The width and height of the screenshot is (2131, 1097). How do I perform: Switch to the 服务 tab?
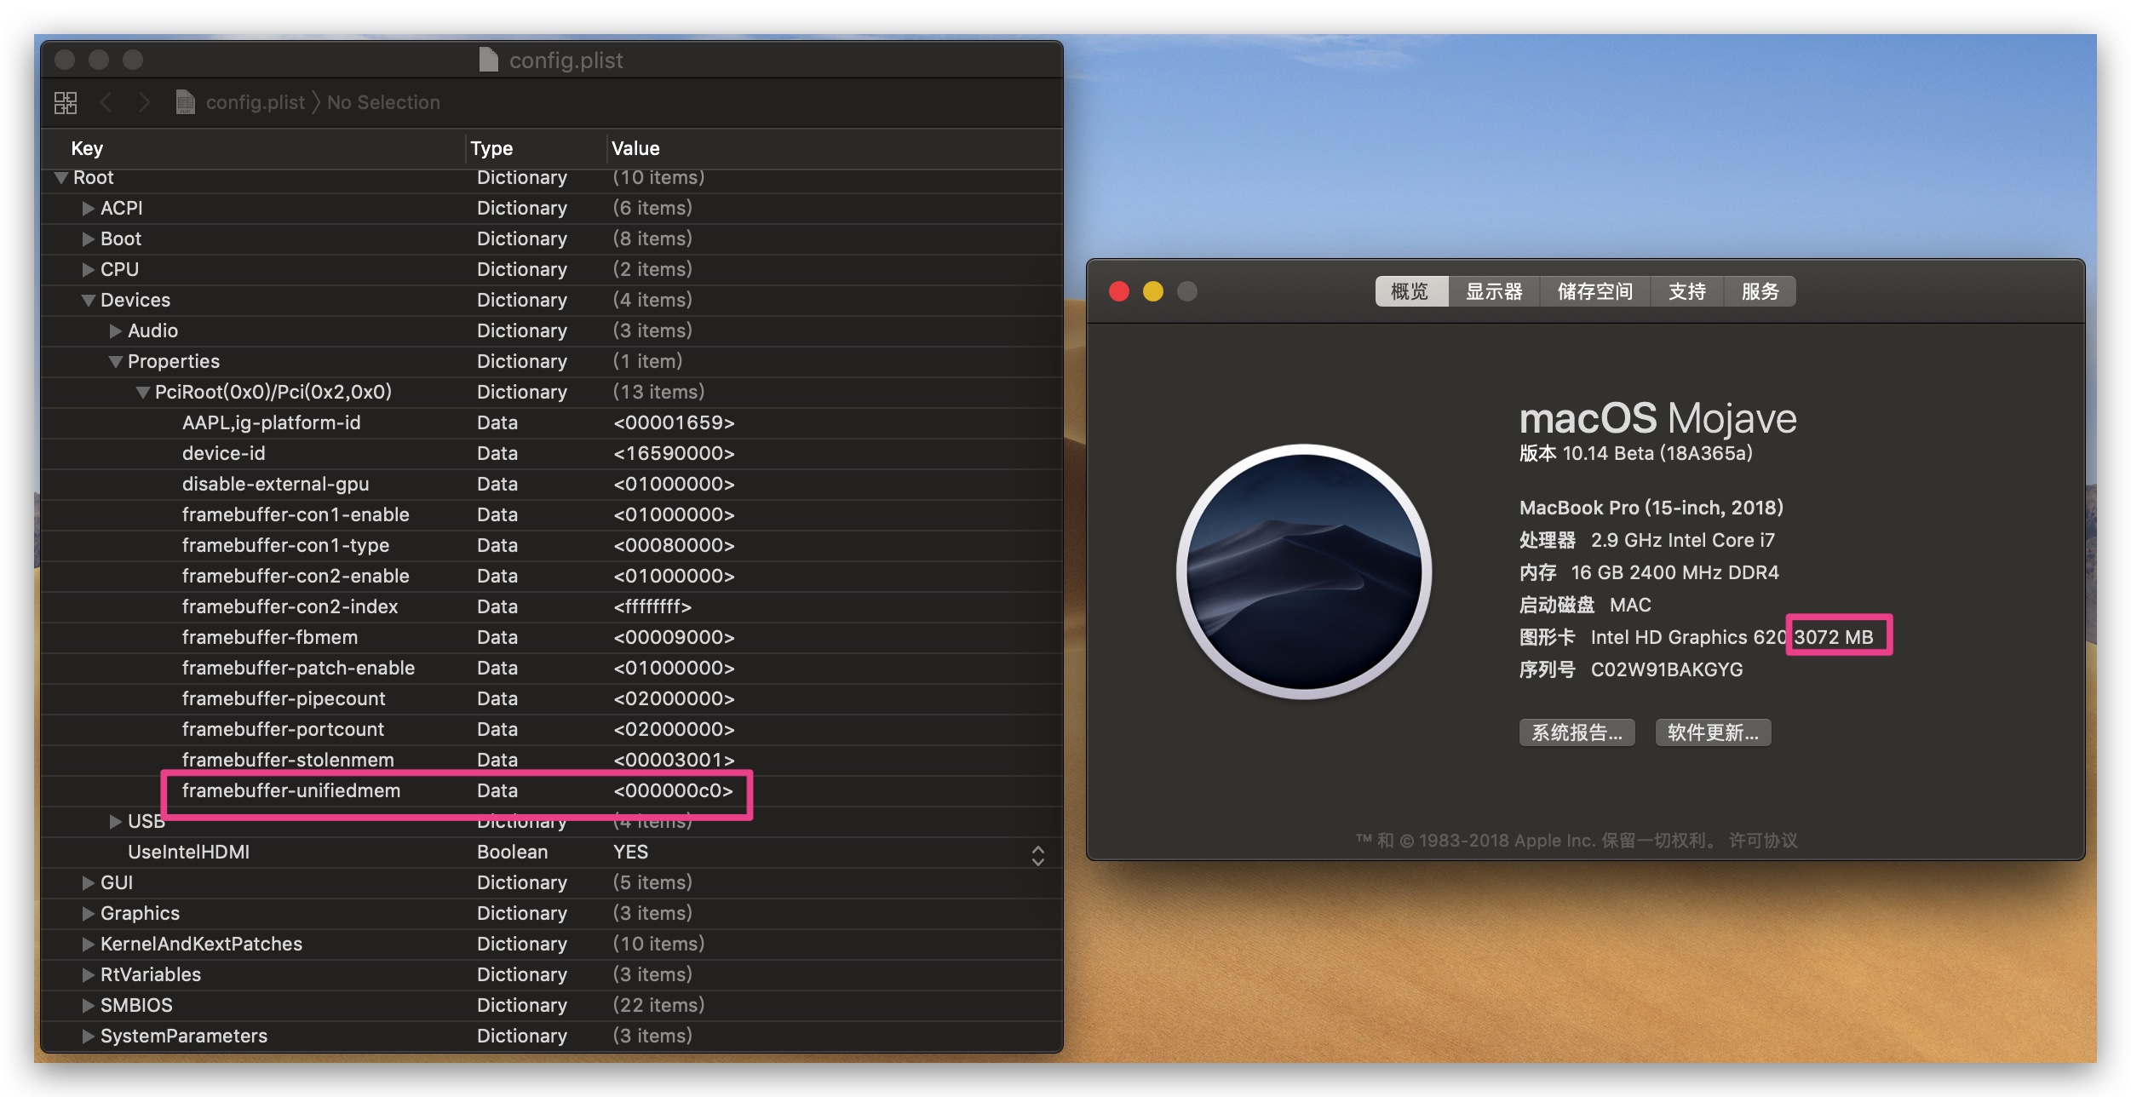pyautogui.click(x=1760, y=291)
